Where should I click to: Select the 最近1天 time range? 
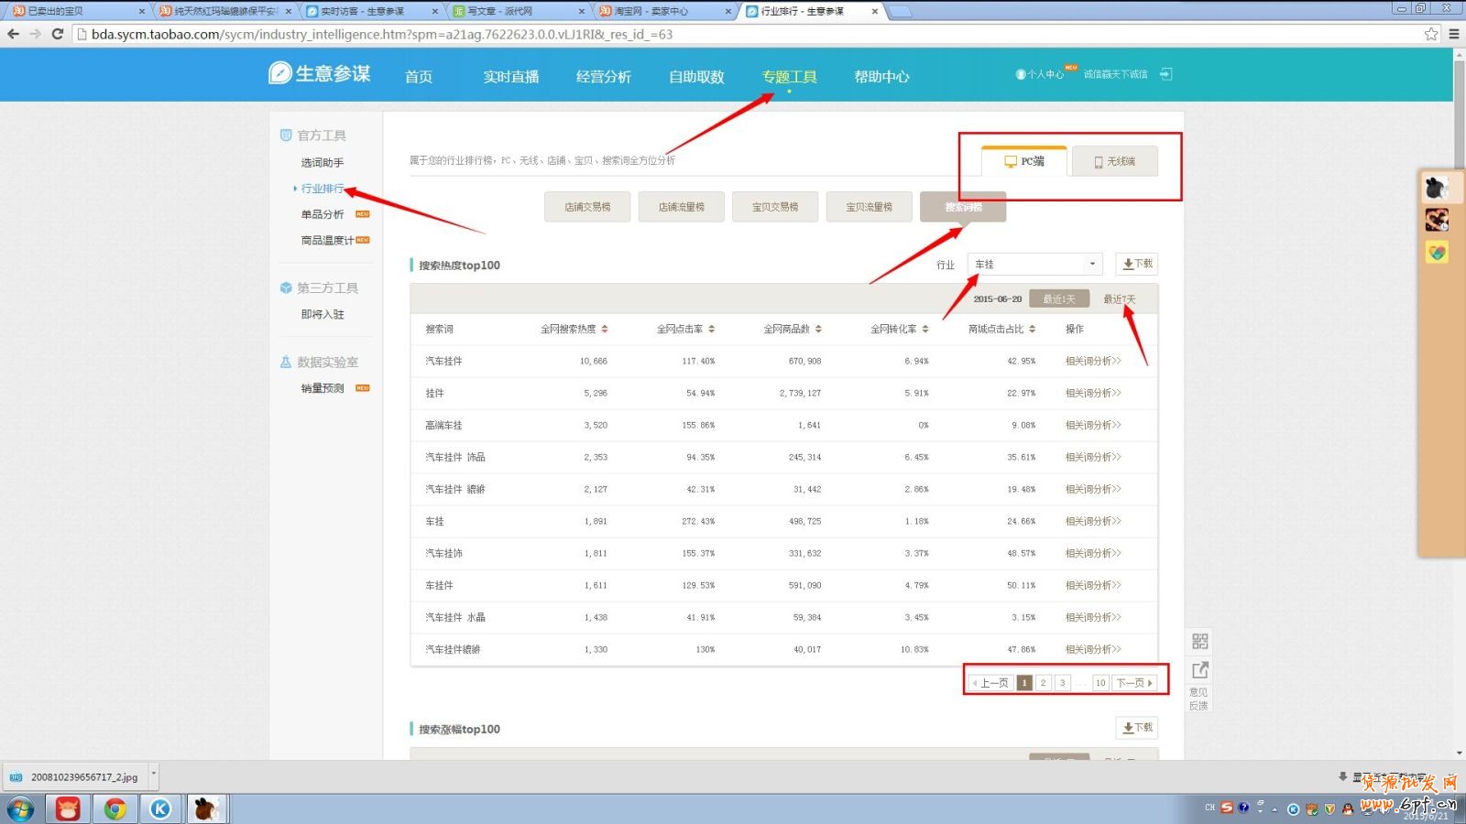coord(1059,299)
